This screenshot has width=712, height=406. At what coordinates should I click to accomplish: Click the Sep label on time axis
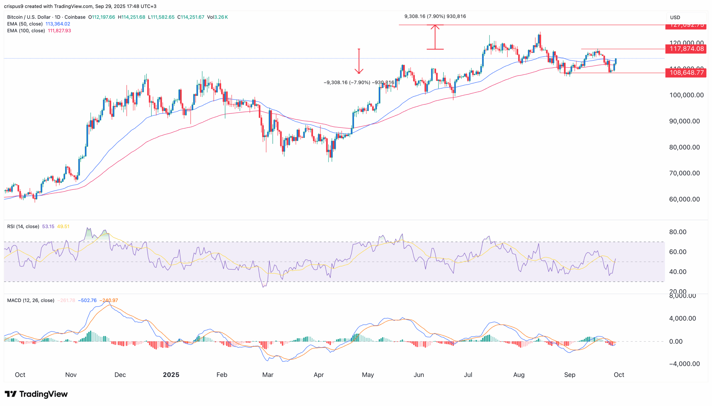(570, 375)
